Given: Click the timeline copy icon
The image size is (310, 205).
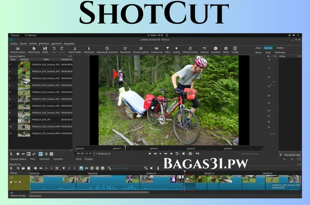Looking at the screenshot, I should (23, 168).
